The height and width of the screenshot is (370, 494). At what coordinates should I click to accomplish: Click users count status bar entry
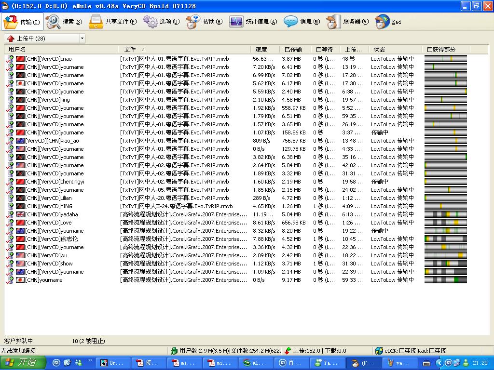pos(225,351)
